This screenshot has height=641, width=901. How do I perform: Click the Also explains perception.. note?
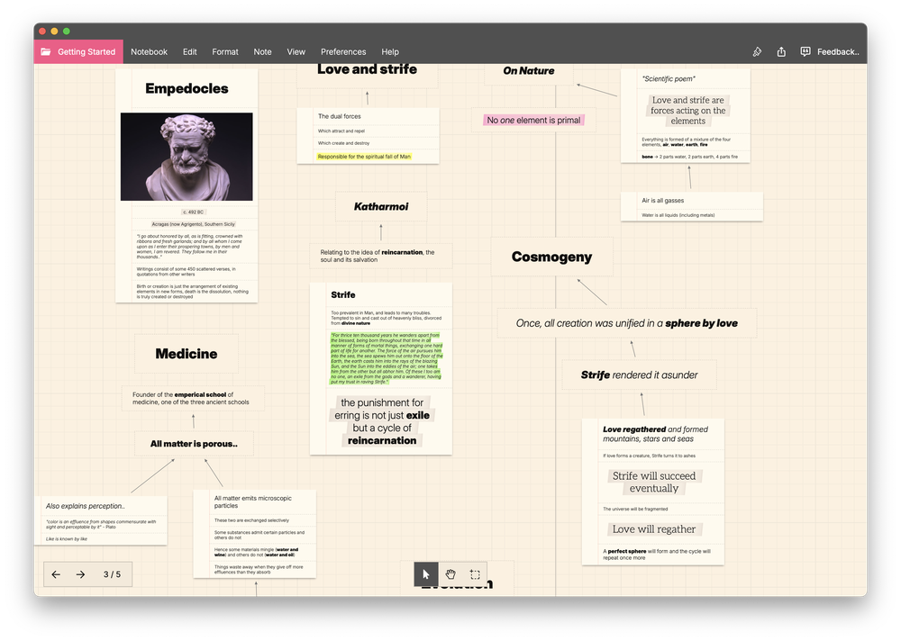click(x=85, y=506)
